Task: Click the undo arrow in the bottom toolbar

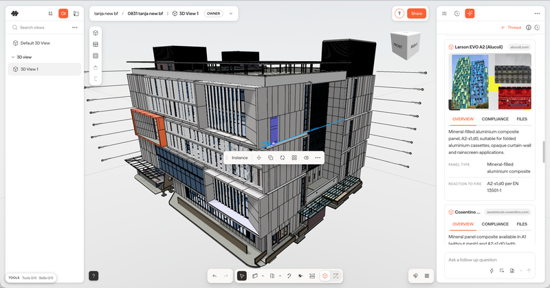Action: coord(214,276)
